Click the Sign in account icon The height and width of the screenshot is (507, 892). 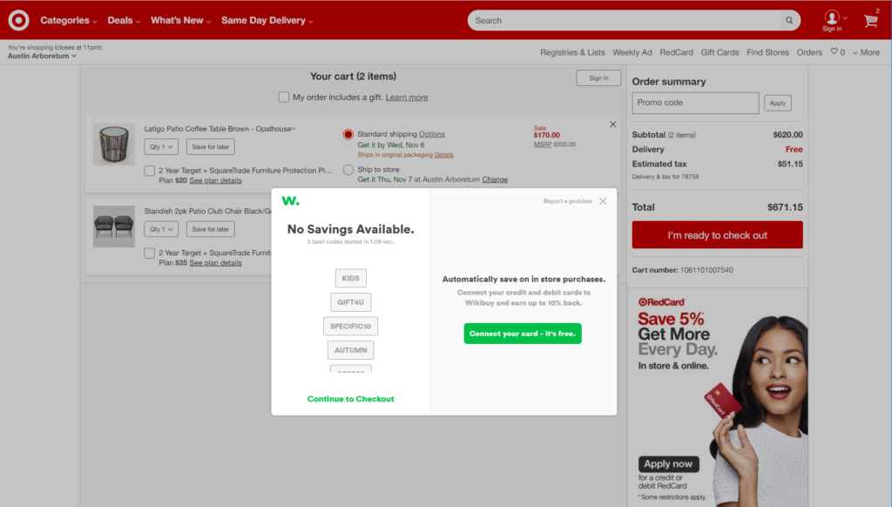point(832,19)
